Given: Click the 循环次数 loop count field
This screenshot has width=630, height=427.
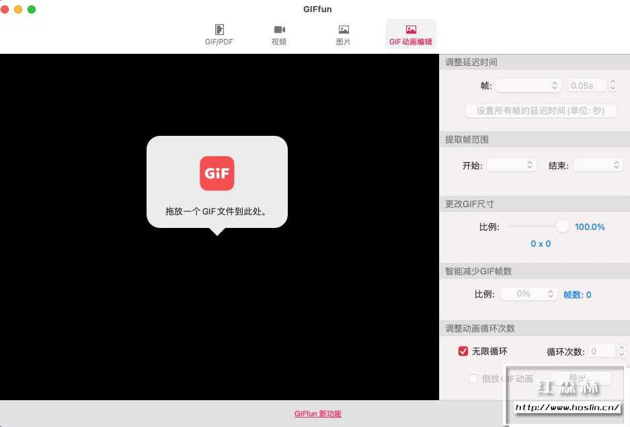Looking at the screenshot, I should tap(602, 352).
